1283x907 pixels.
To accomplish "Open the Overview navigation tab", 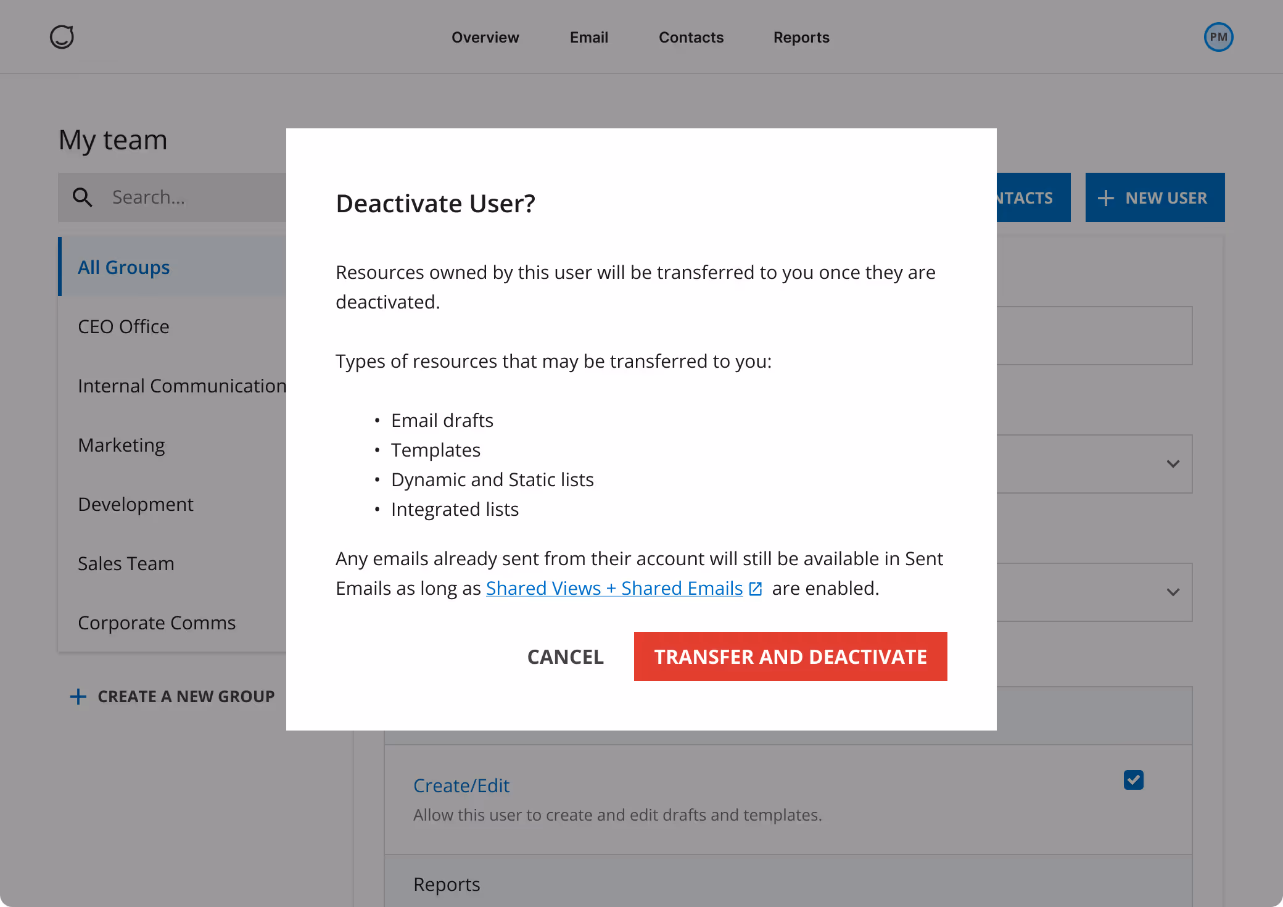I will point(485,37).
